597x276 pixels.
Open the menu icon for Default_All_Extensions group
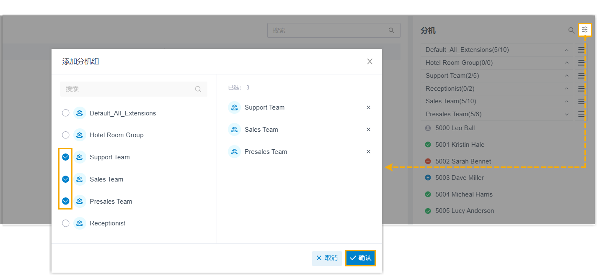point(581,50)
